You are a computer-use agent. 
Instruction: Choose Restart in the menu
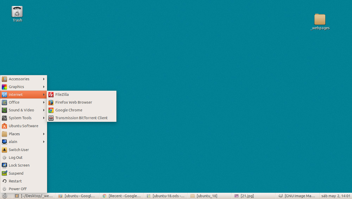click(x=24, y=181)
